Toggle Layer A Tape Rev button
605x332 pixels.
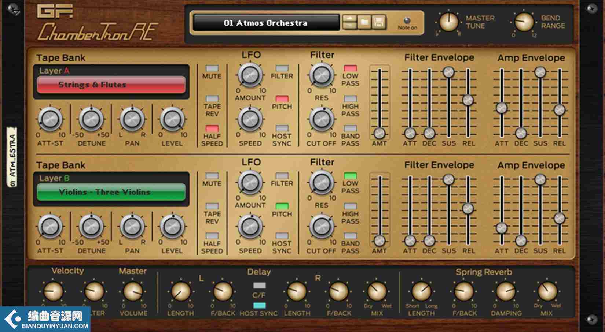click(x=212, y=99)
